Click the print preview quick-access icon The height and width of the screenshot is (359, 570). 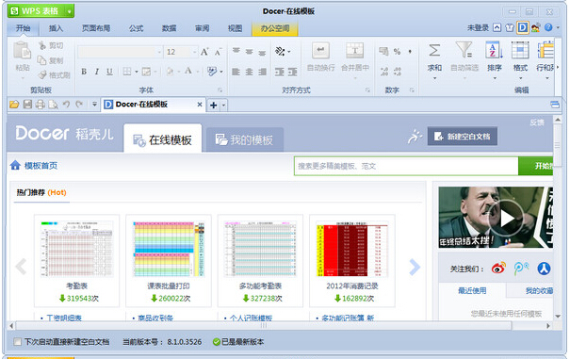53,105
